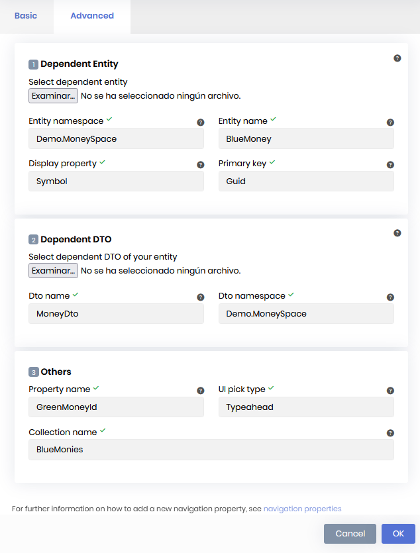Open the Primary key dropdown
This screenshot has height=553, width=420.
[306, 181]
